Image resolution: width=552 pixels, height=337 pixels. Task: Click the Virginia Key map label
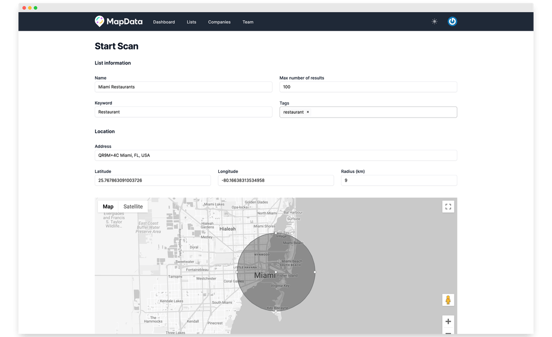tap(280, 285)
